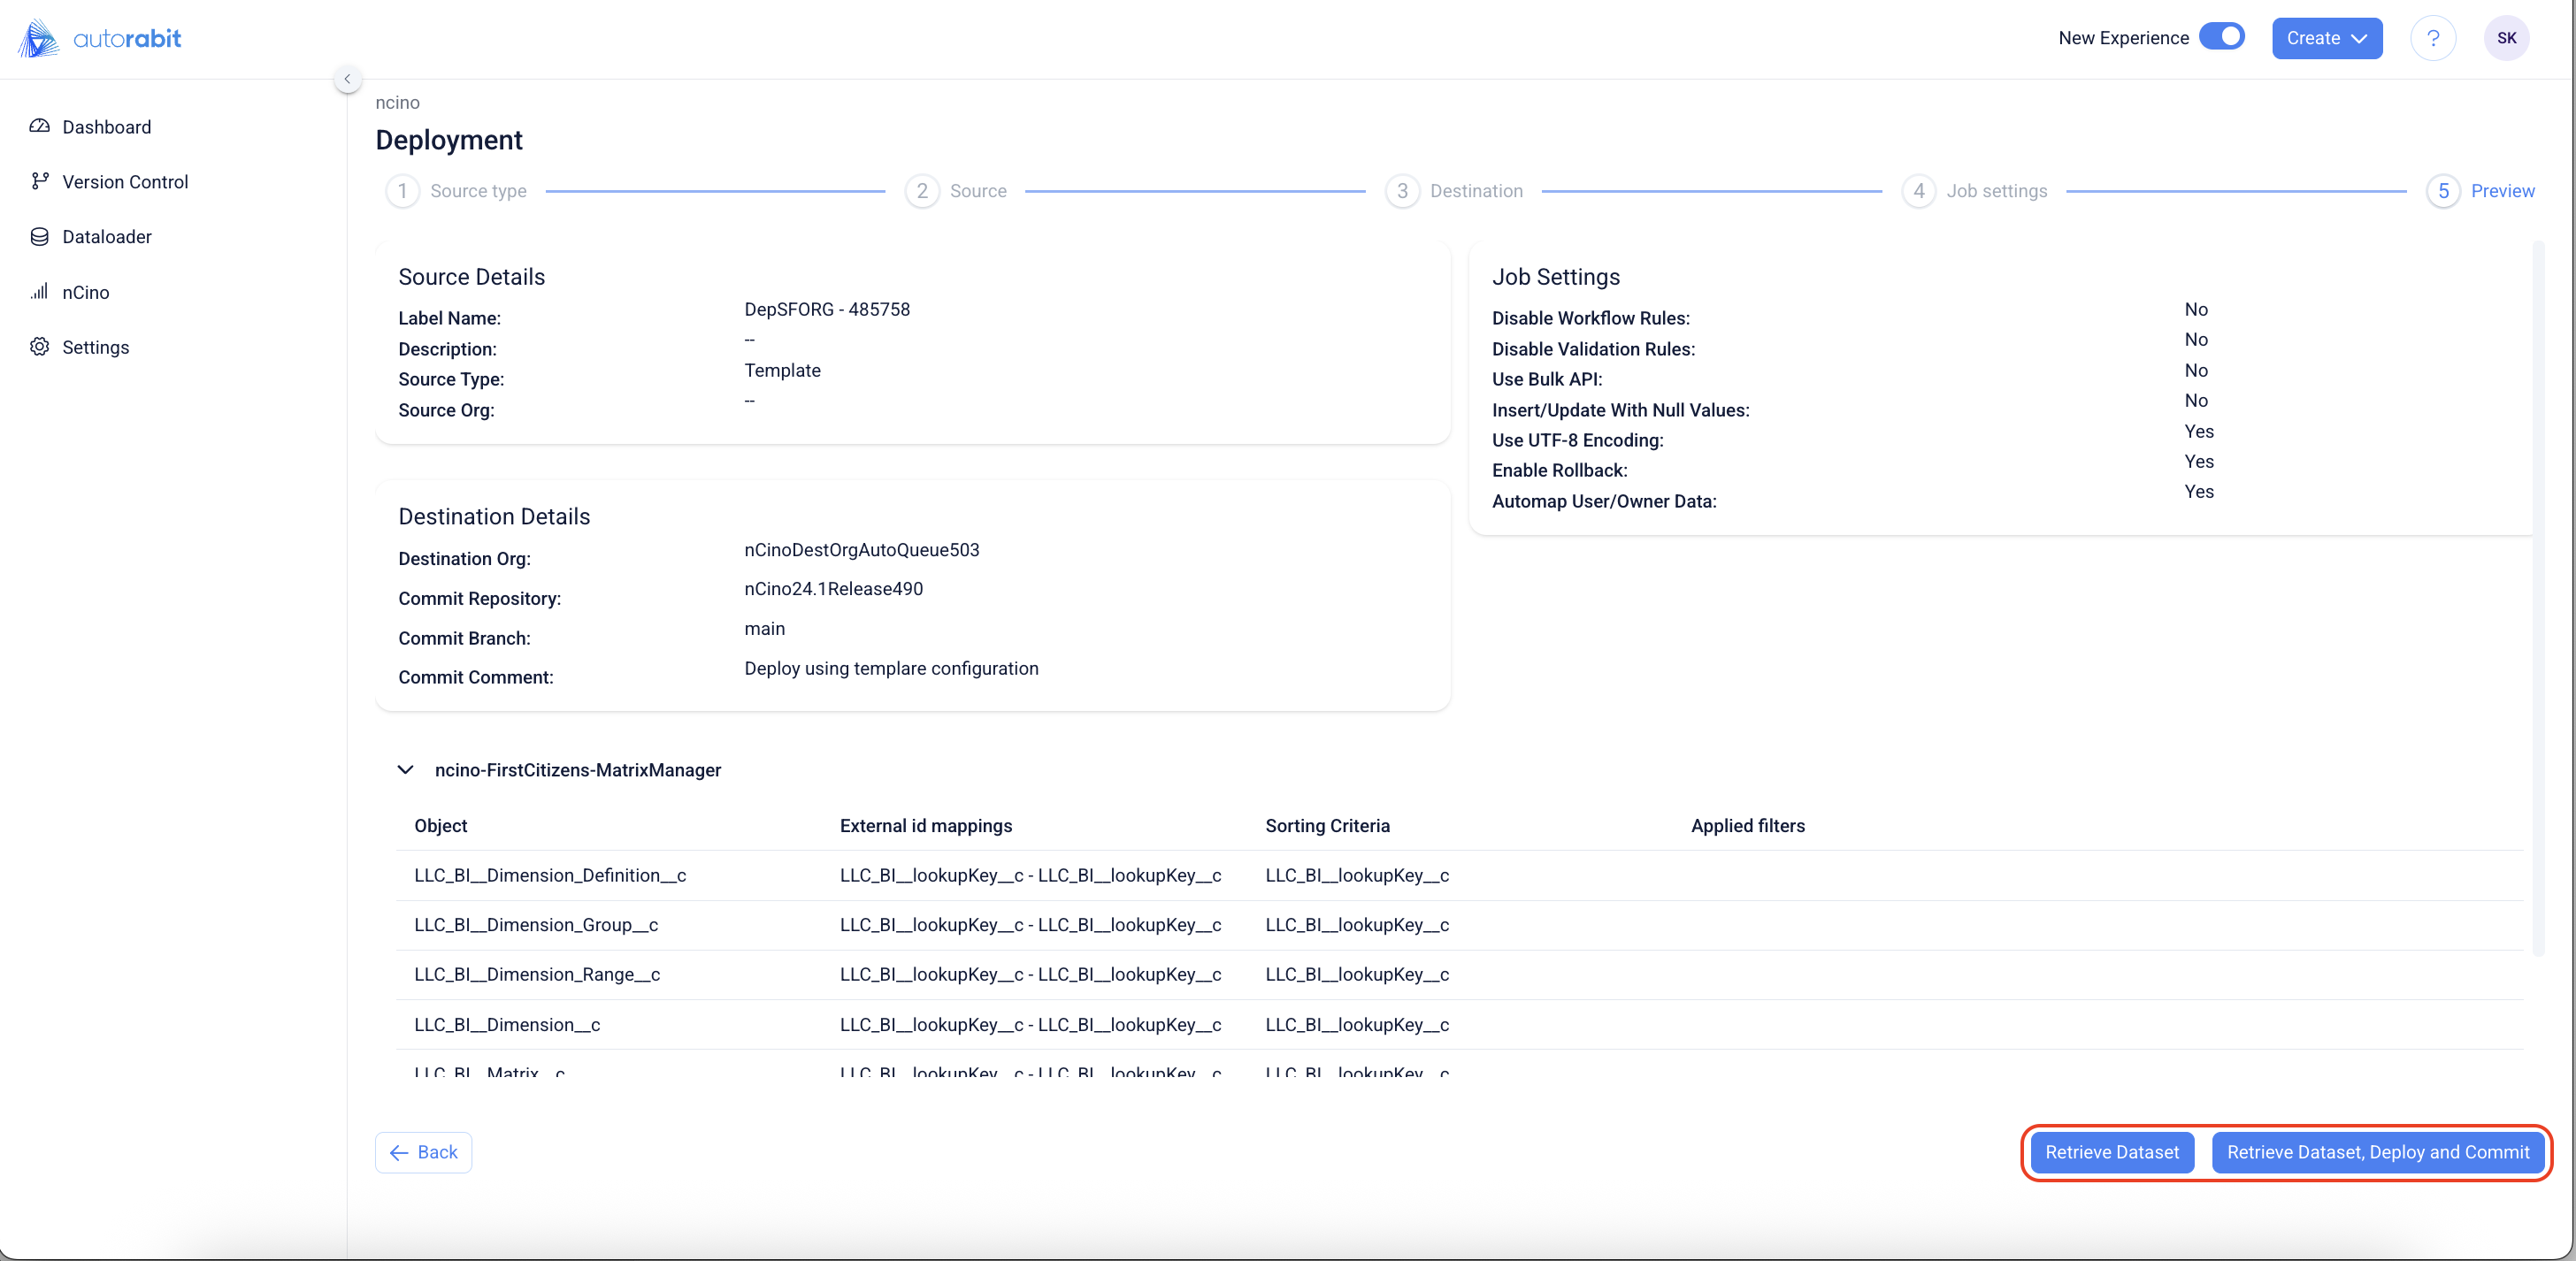Click the Dataloader database icon
Image resolution: width=2576 pixels, height=1261 pixels.
(39, 237)
